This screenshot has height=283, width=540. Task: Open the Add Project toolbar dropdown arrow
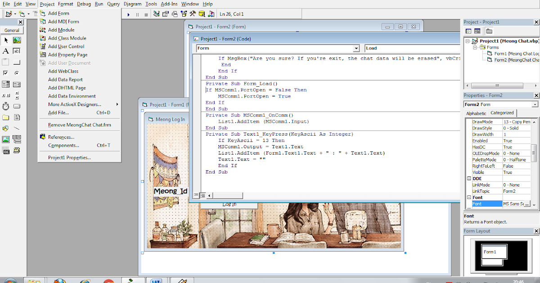[x=15, y=14]
